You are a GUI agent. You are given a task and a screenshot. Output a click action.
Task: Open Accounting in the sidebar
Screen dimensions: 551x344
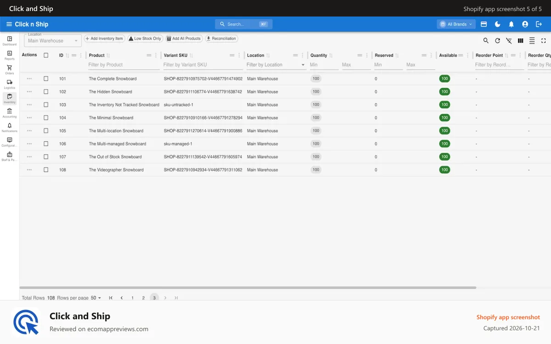point(10,113)
